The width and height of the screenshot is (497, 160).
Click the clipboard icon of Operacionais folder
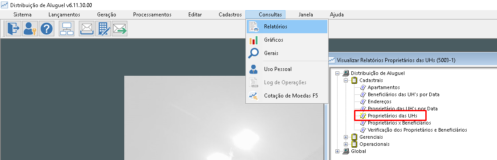pyautogui.click(x=354, y=144)
